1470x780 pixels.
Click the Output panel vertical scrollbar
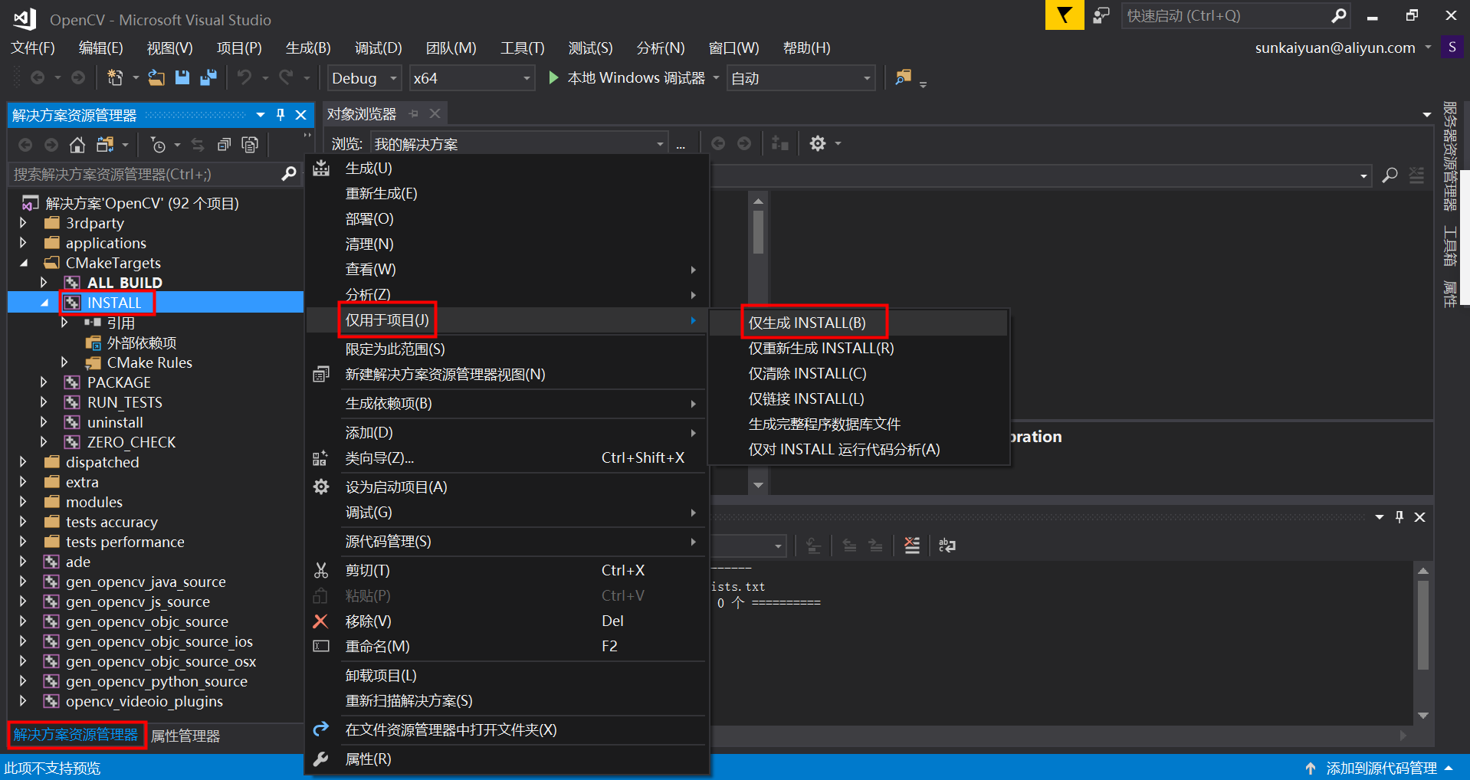(1423, 642)
